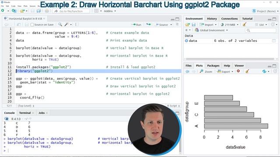Open the R Script file type dropdown

173,106
